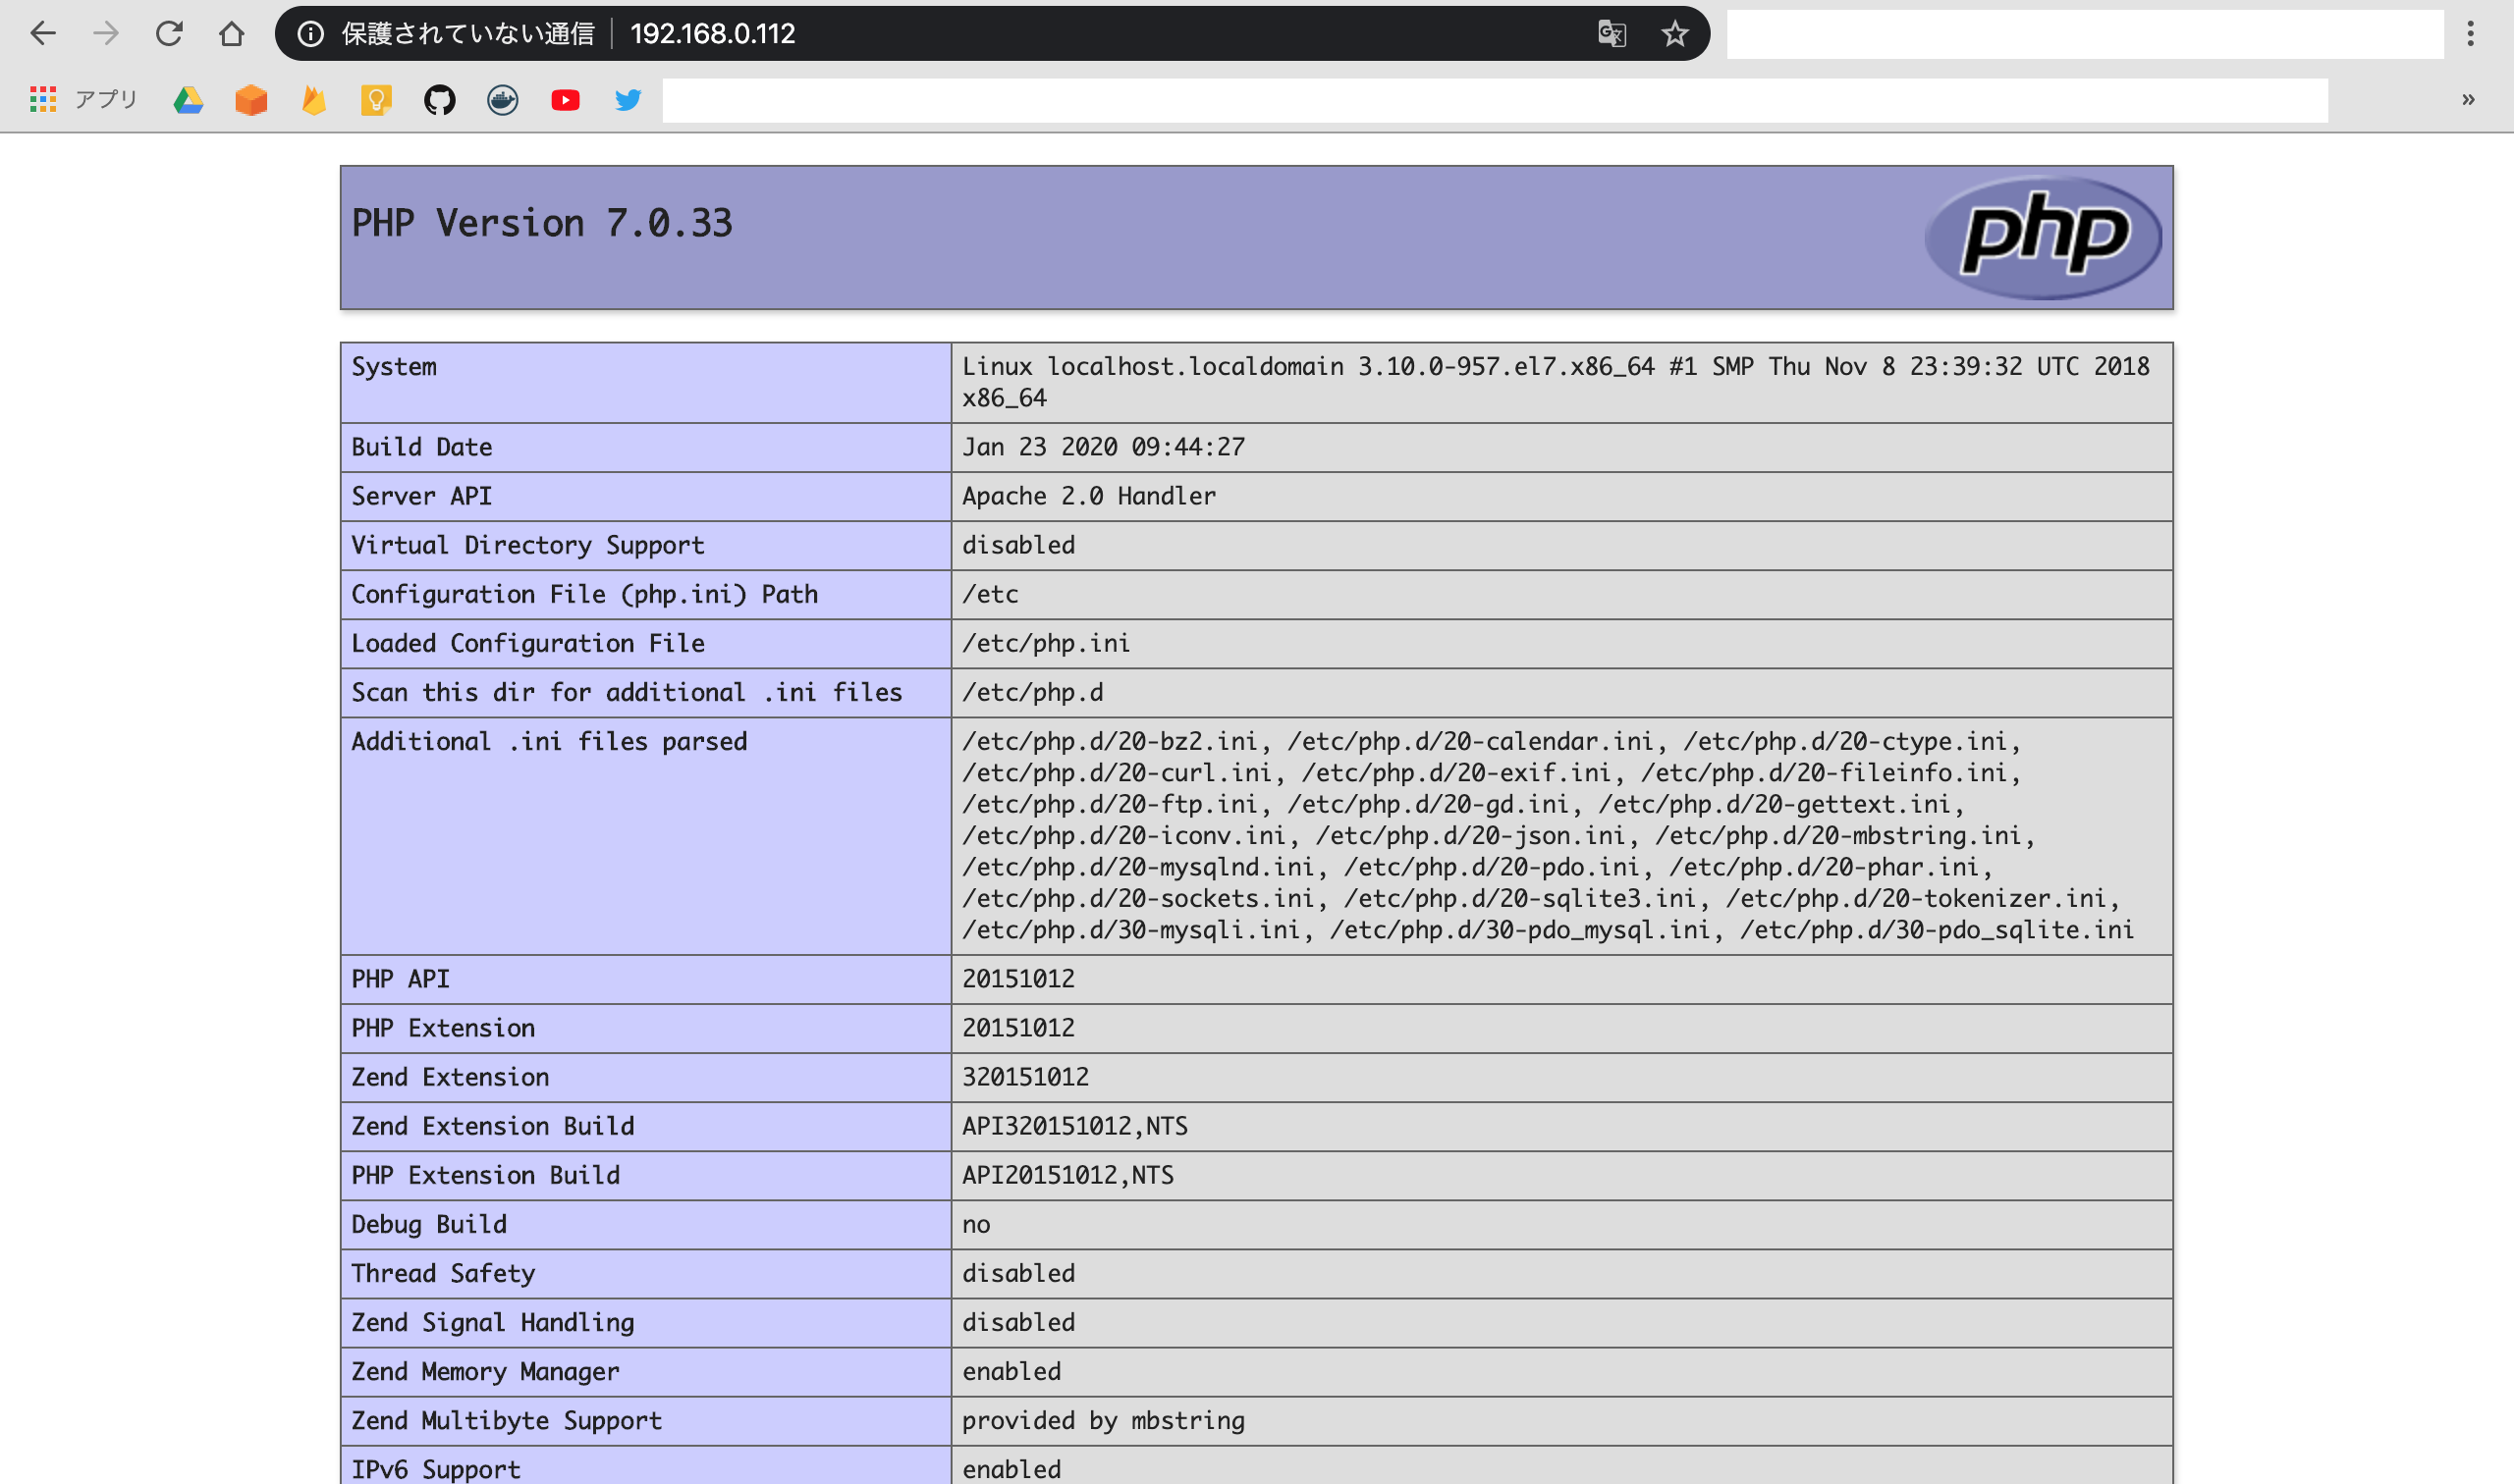2514x1484 pixels.
Task: Translate page with Google Translate icon
Action: [1612, 33]
